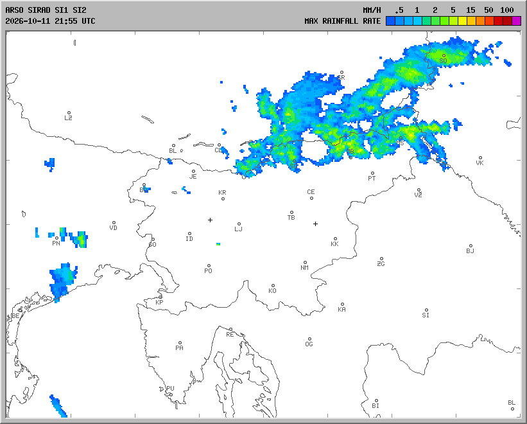The width and height of the screenshot is (527, 424).
Task: Click the "ID" city label
Action: click(189, 239)
